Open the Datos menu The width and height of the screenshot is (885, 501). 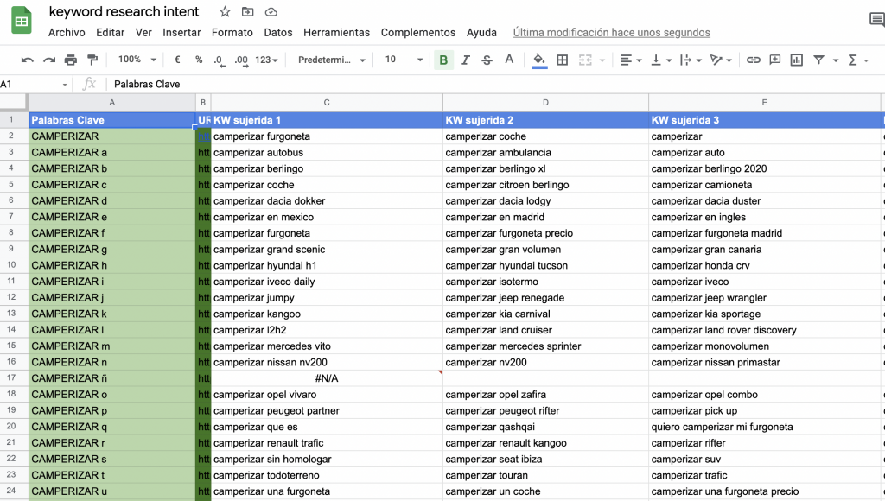coord(278,33)
